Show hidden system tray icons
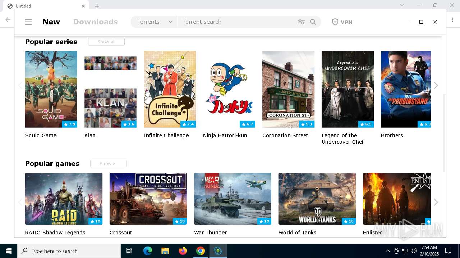The image size is (460, 258). [387, 251]
